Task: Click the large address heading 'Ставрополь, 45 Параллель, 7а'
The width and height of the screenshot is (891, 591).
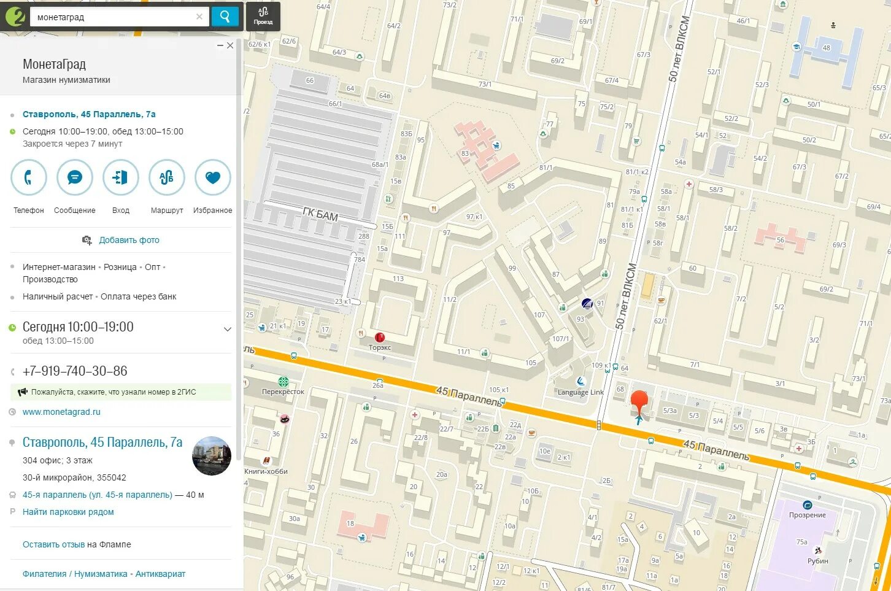Action: [x=102, y=442]
